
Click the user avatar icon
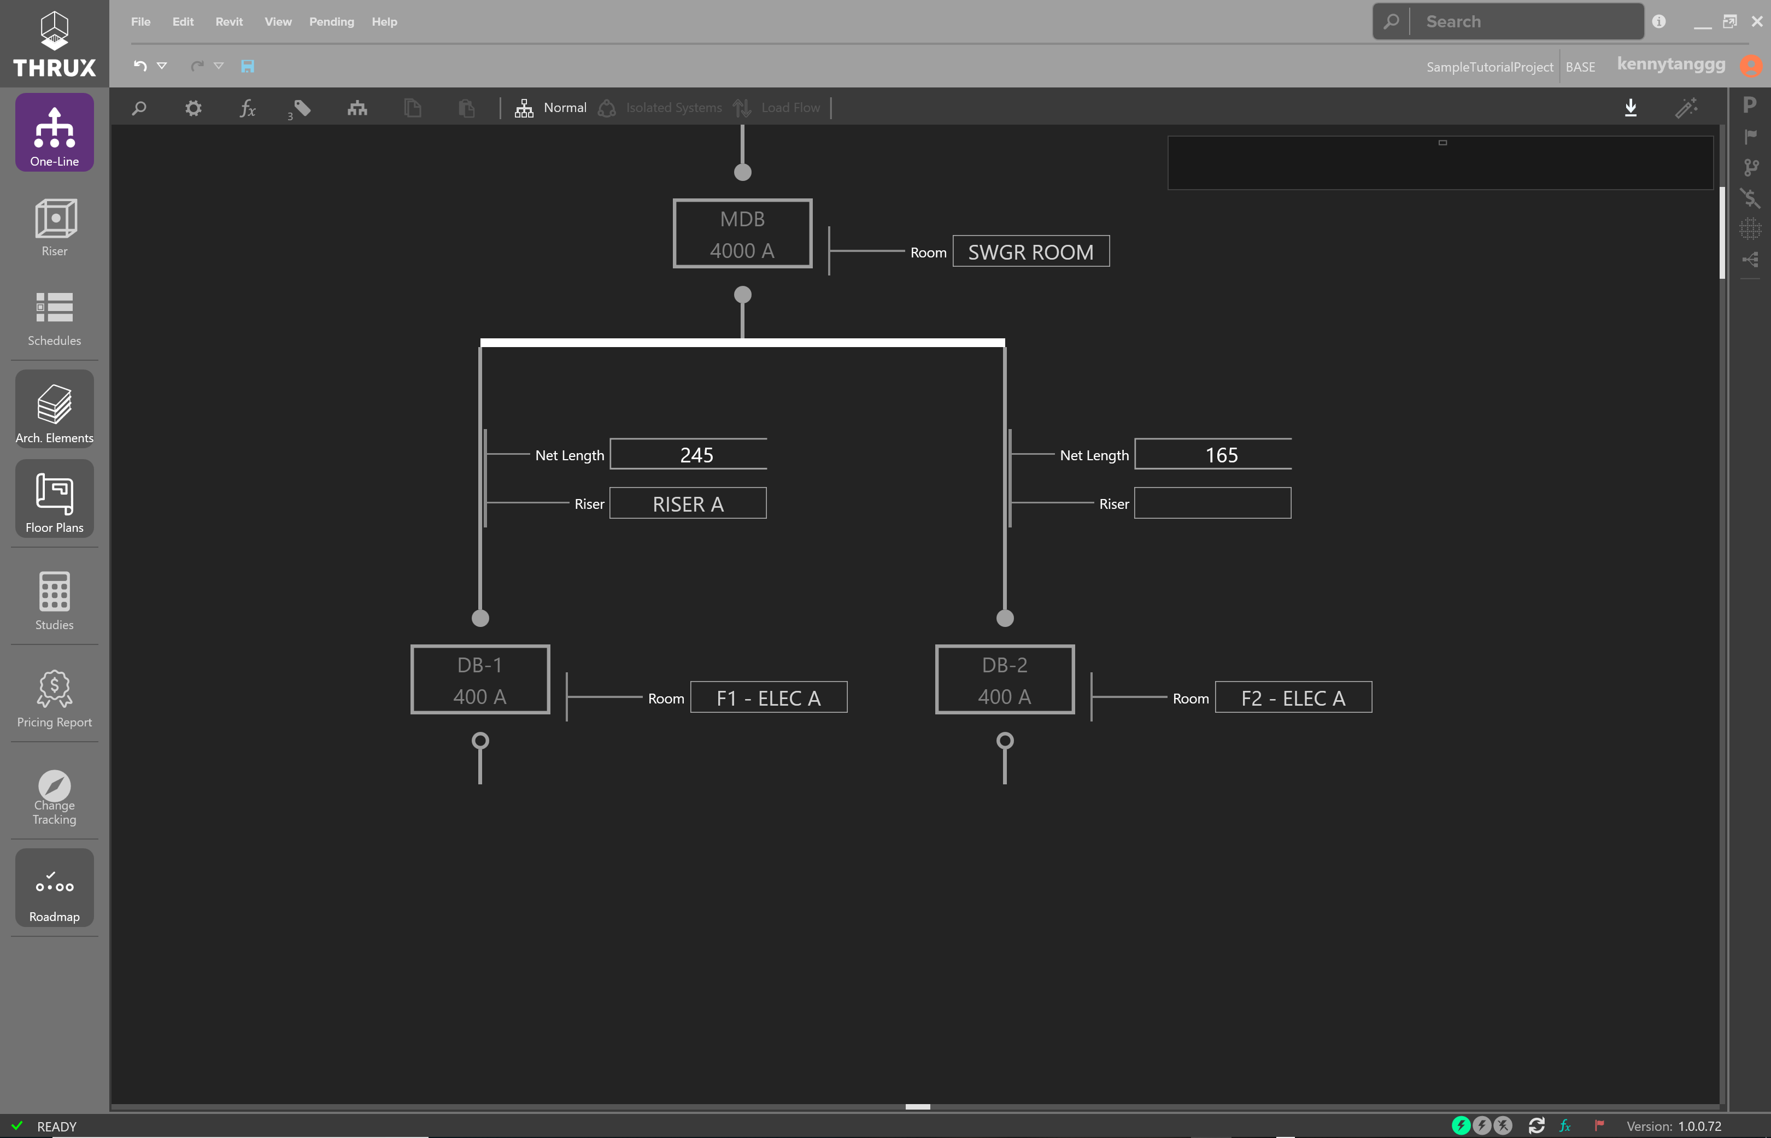[1750, 66]
